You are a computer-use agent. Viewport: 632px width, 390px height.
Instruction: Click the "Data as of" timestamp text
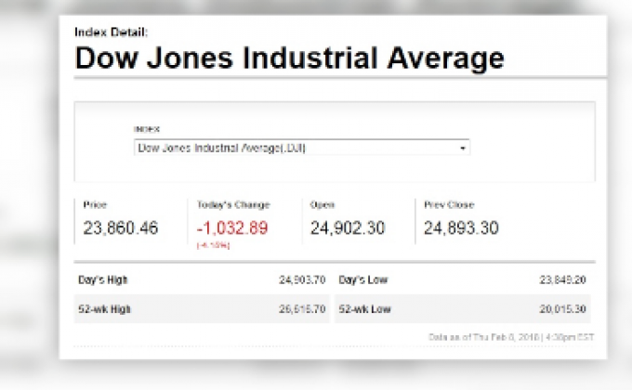[x=509, y=336]
